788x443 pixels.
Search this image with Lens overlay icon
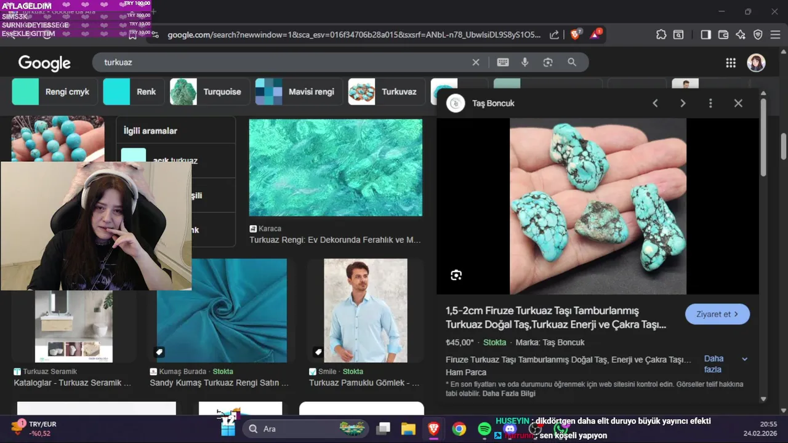(x=456, y=275)
